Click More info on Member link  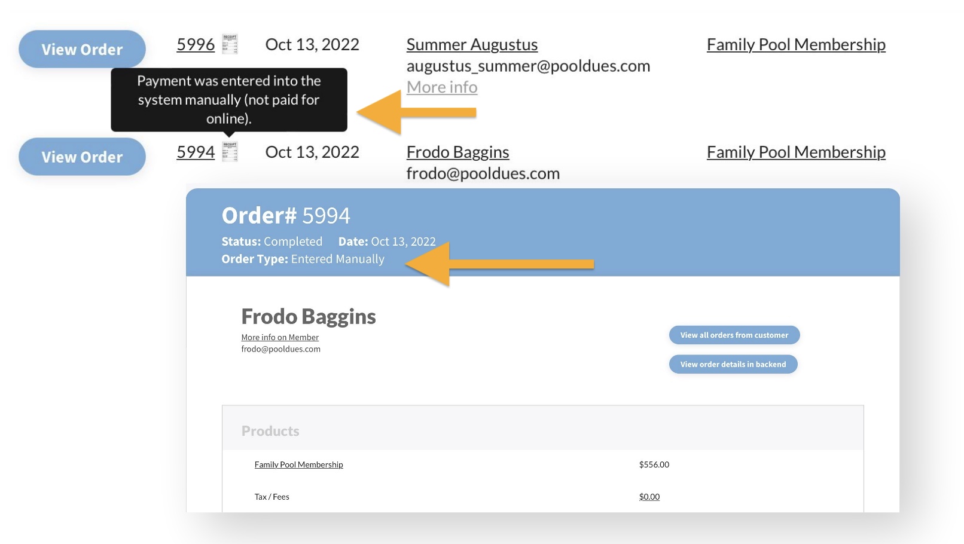280,337
